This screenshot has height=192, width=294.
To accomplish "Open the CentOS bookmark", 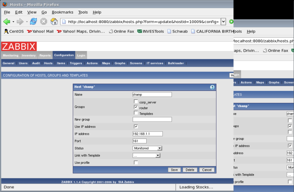I will [14, 32].
